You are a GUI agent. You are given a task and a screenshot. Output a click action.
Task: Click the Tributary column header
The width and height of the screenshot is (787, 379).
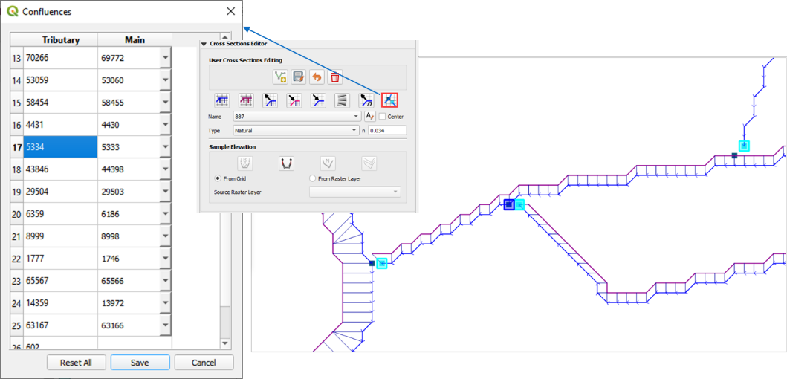coord(60,40)
